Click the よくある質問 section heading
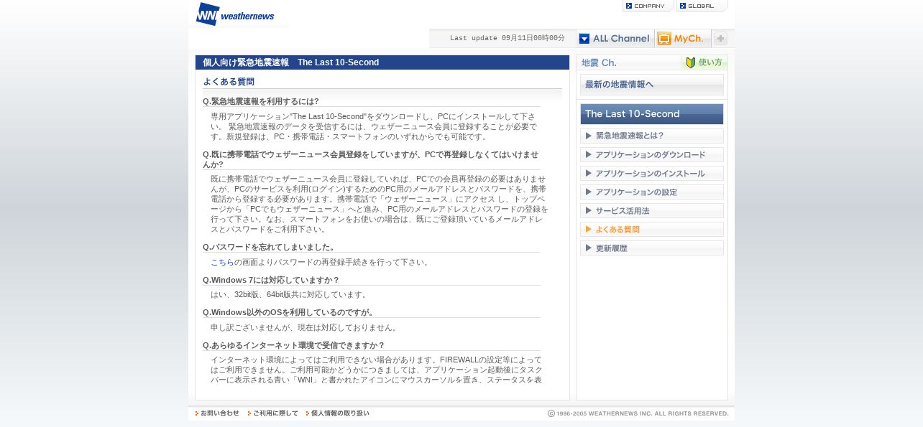This screenshot has height=427, width=923. coord(229,82)
